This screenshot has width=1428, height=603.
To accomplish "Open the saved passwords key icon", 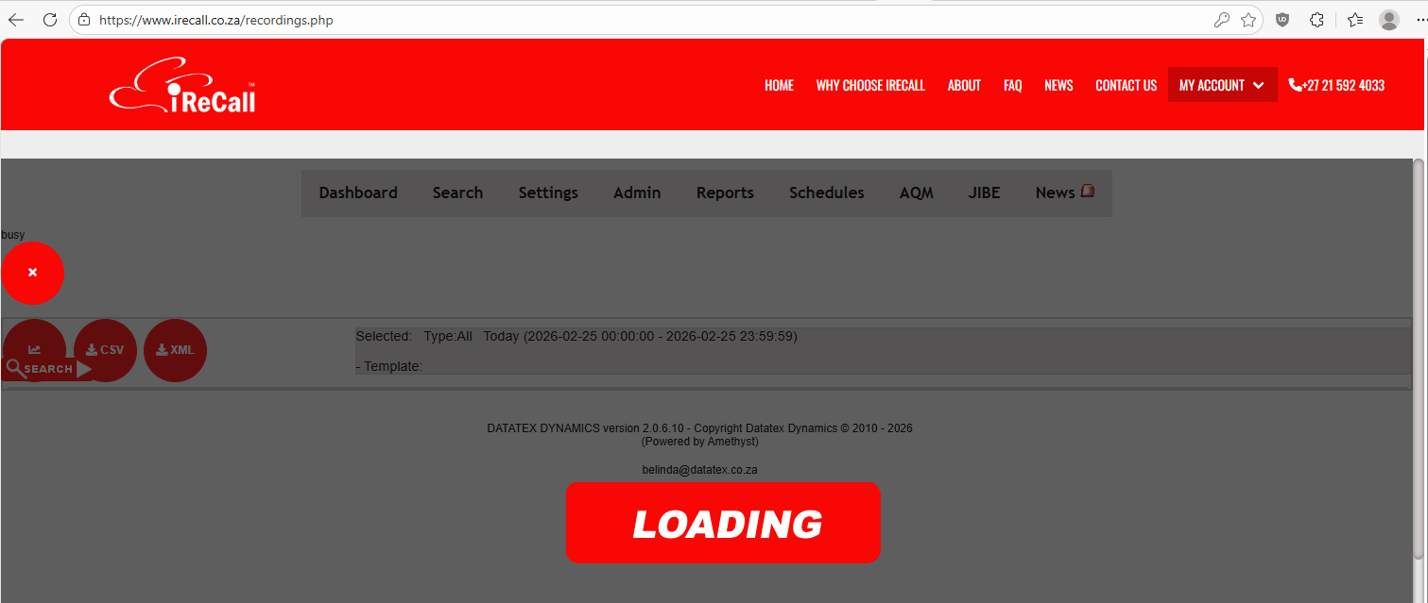I will 1221,20.
